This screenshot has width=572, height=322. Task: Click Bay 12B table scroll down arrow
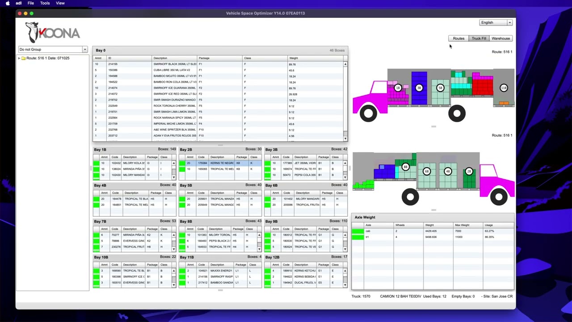click(345, 285)
